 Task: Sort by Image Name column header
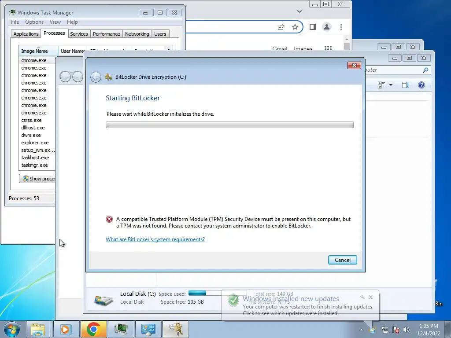click(x=38, y=51)
